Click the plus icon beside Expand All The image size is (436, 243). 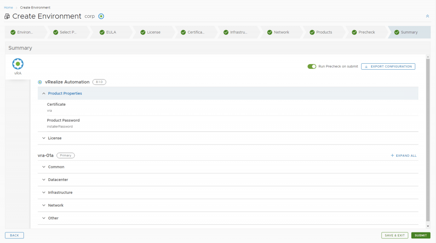[x=393, y=155]
